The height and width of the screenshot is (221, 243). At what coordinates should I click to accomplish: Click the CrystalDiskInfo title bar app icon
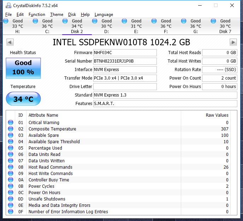7,5
